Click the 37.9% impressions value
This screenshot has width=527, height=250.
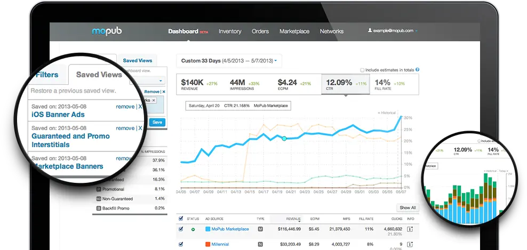158,160
